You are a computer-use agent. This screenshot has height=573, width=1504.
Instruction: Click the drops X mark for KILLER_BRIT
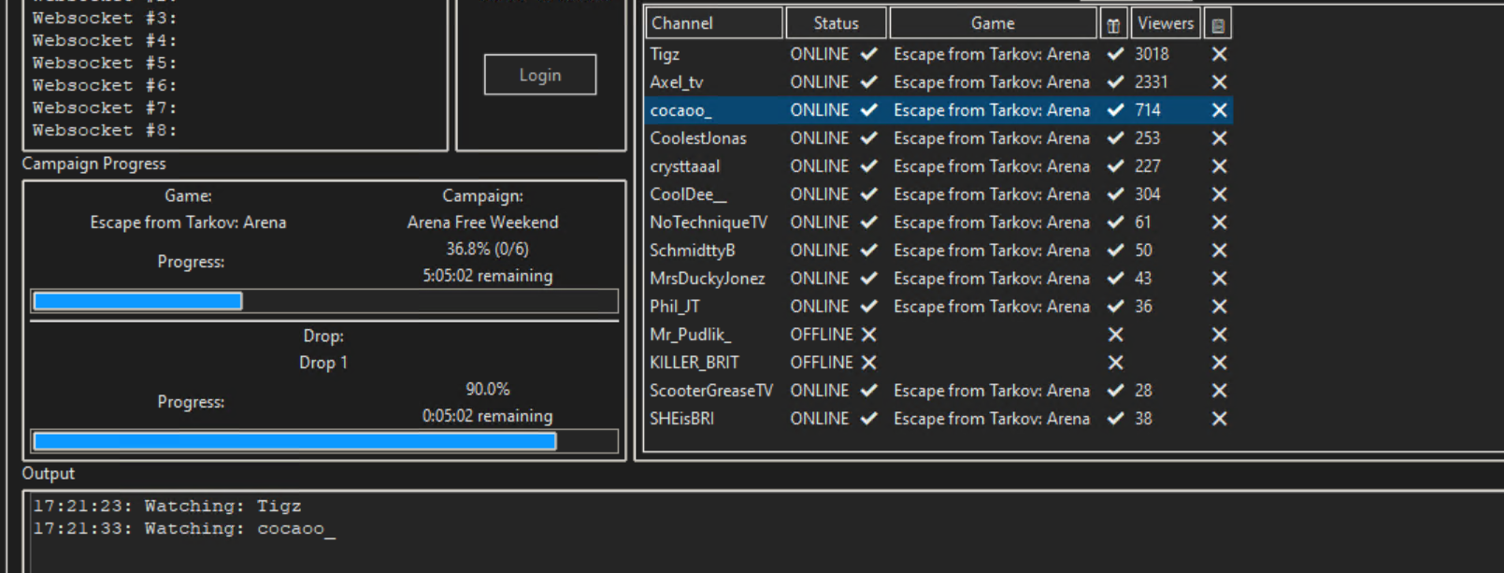click(1115, 363)
